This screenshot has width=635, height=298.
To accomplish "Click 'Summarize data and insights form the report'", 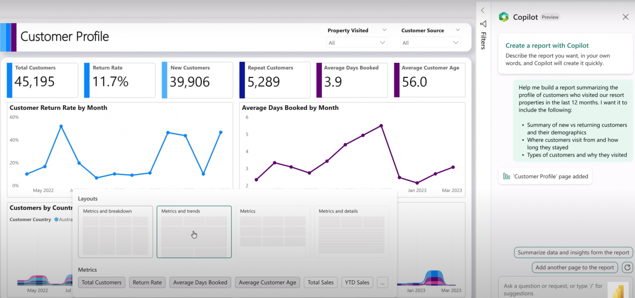I will [573, 252].
